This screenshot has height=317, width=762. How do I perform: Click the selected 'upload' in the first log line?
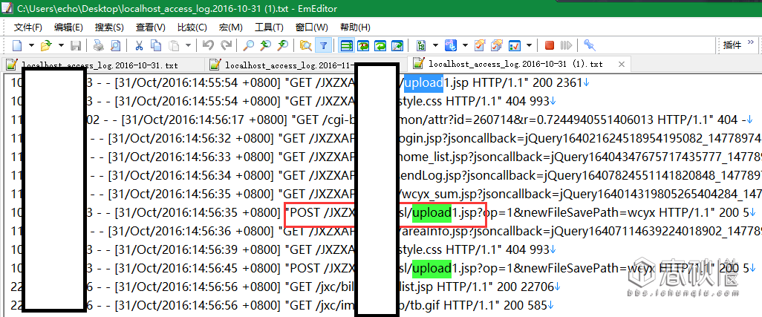[423, 82]
